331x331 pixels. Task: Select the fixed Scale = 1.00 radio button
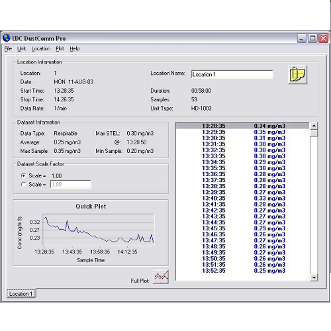click(x=23, y=175)
